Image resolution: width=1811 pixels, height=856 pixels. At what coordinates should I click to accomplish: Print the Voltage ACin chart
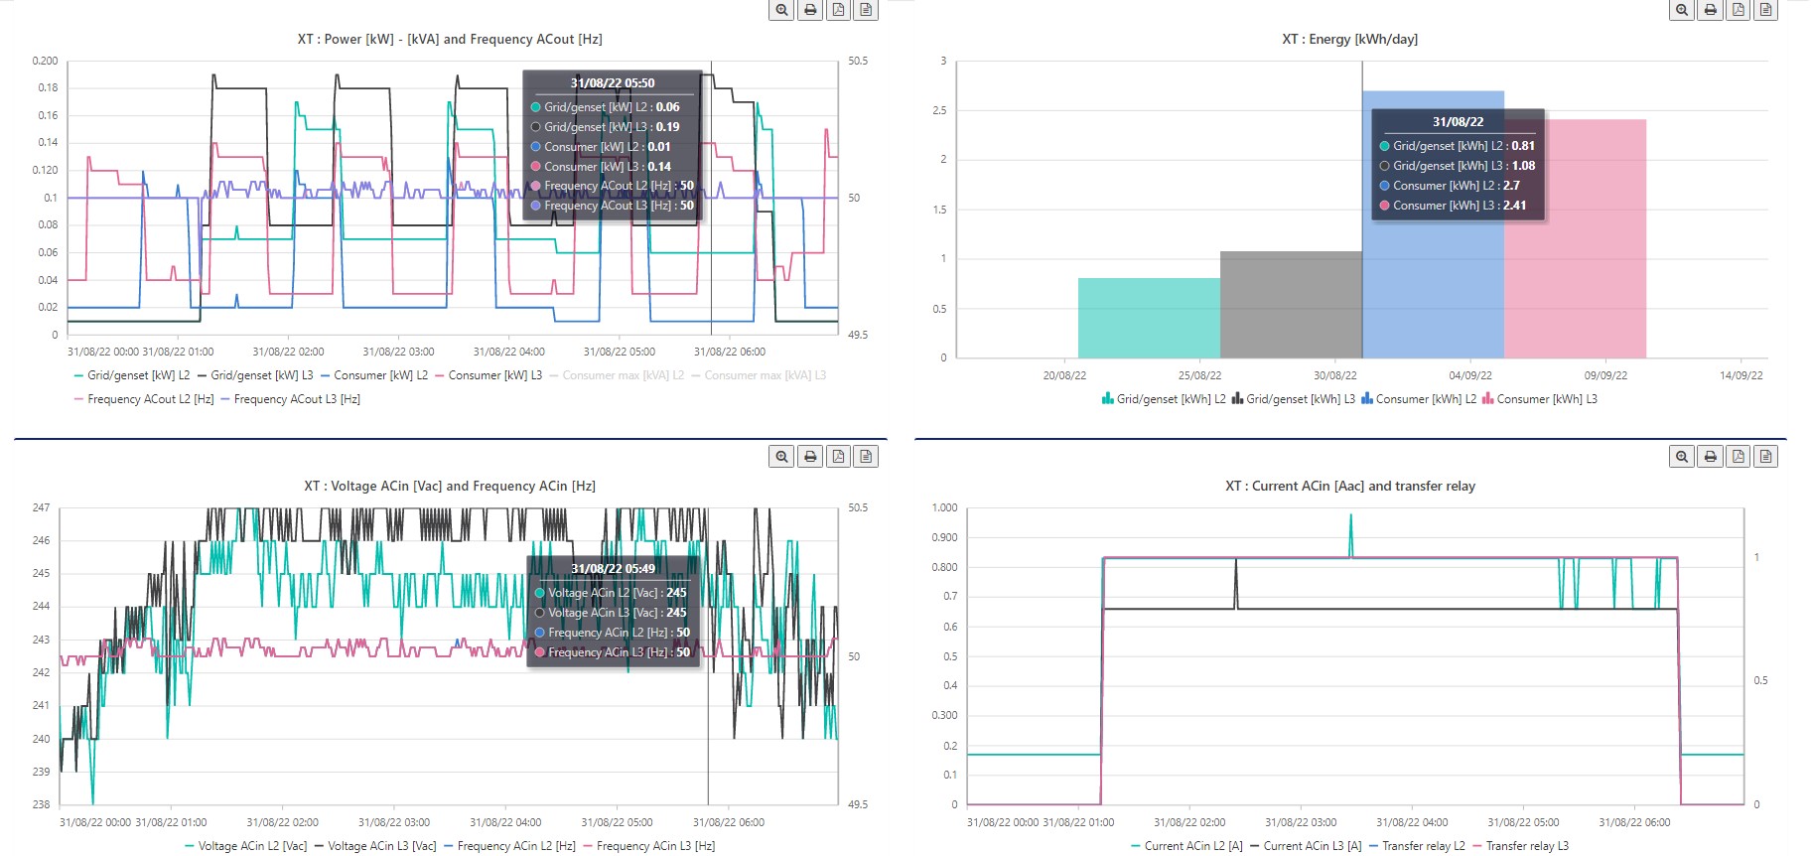(x=810, y=457)
